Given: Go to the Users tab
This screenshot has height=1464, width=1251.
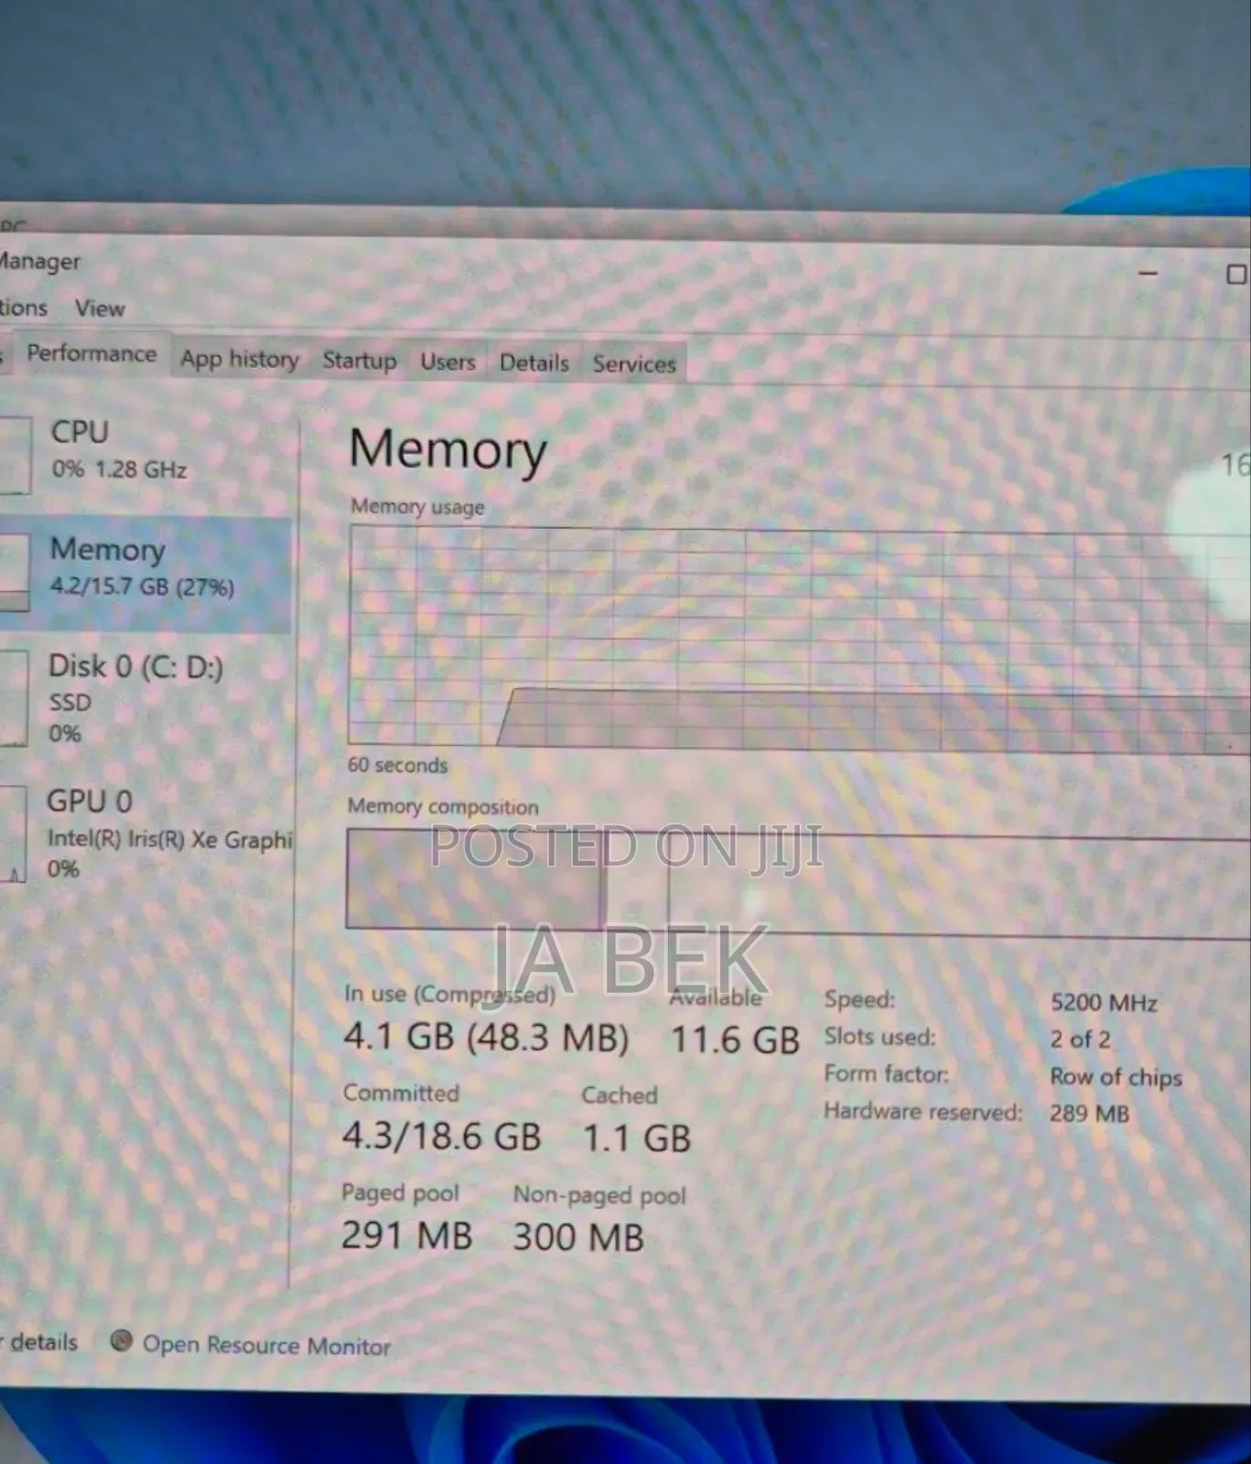Looking at the screenshot, I should tap(448, 361).
